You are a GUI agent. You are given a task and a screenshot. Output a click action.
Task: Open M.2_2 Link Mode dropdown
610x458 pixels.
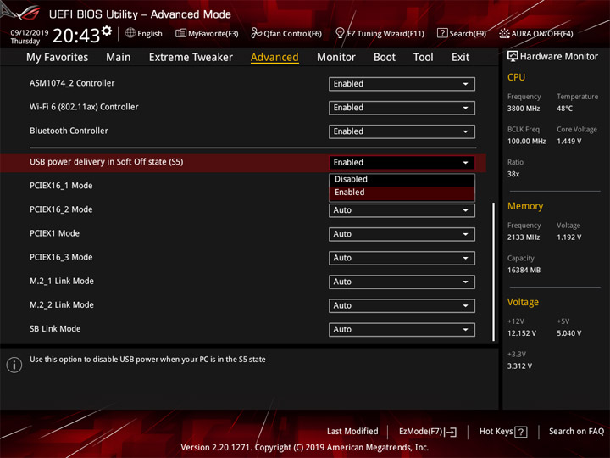(402, 305)
